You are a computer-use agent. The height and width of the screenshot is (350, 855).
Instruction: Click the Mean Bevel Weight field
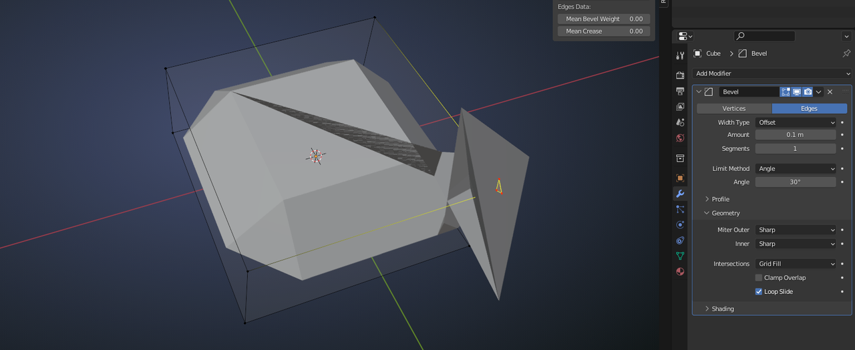[604, 19]
